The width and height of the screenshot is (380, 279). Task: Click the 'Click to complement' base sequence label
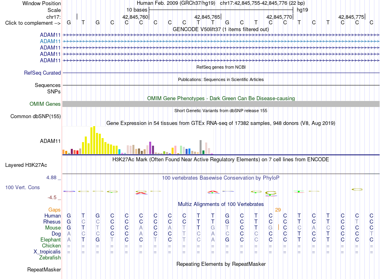[33, 23]
